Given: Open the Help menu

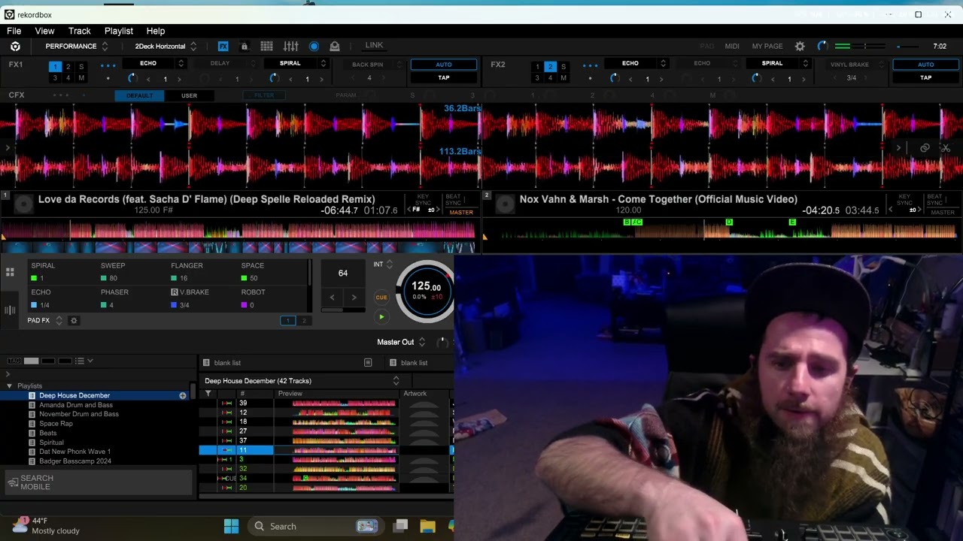Looking at the screenshot, I should [x=156, y=31].
